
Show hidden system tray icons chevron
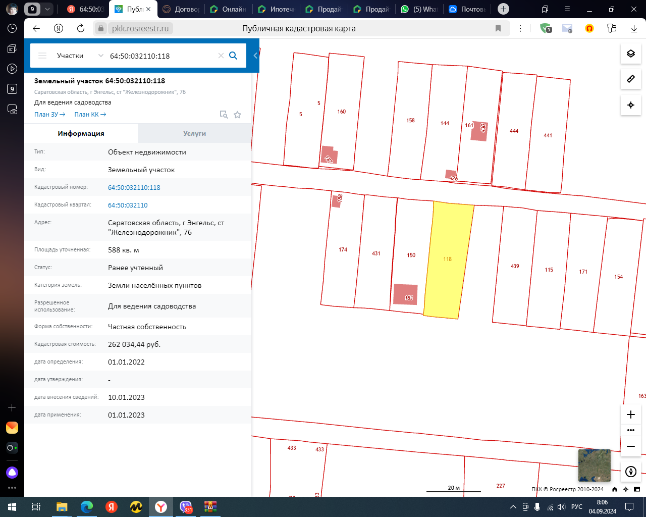point(513,507)
